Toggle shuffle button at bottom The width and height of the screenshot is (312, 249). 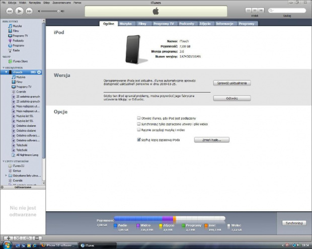pos(18,238)
